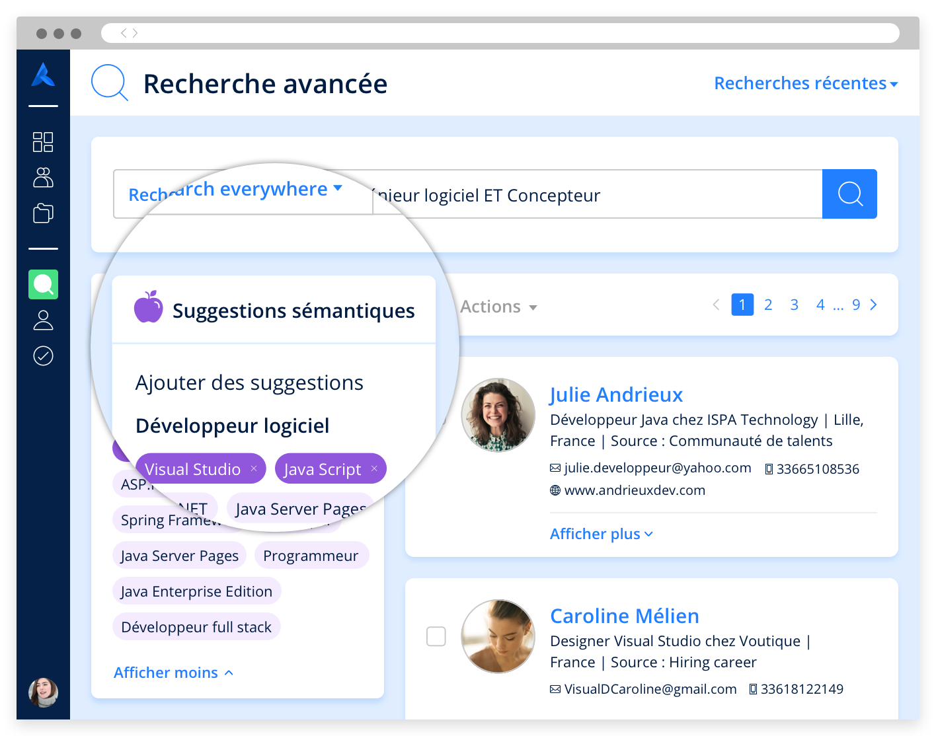Click the search query text field

click(x=598, y=194)
